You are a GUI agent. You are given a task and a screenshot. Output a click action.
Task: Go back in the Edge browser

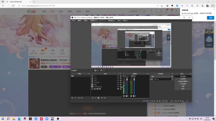(3, 6)
